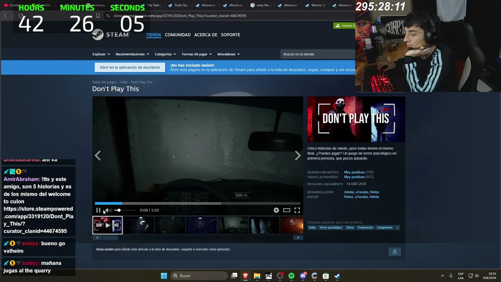
Task: Bookmark this page in the browser
Action: point(98,16)
